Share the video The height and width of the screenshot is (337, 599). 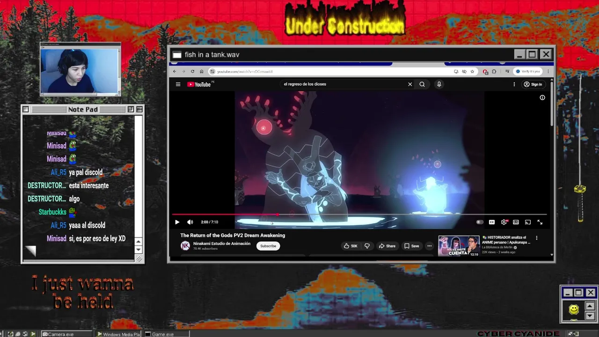tap(387, 246)
